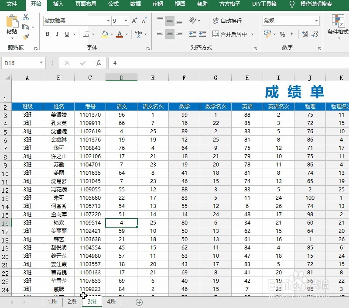Switch to the 插入 ribbon tab

coord(58,5)
